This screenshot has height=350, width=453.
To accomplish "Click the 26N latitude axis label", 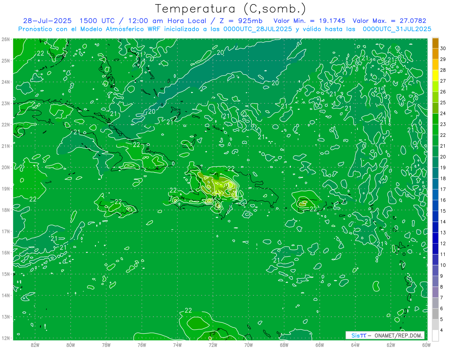I will [6, 39].
